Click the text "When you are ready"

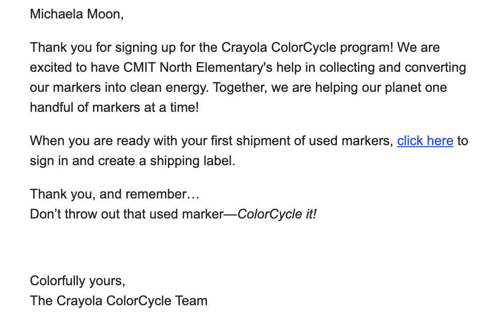(x=90, y=141)
